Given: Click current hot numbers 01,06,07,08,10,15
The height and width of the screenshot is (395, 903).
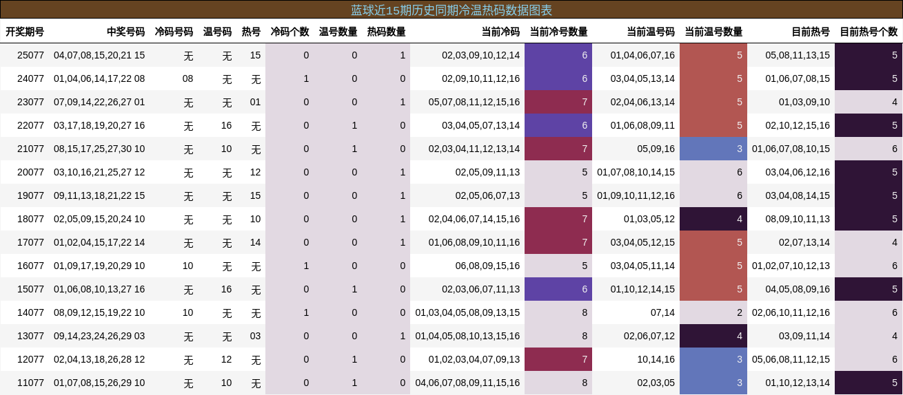Looking at the screenshot, I should 791,149.
